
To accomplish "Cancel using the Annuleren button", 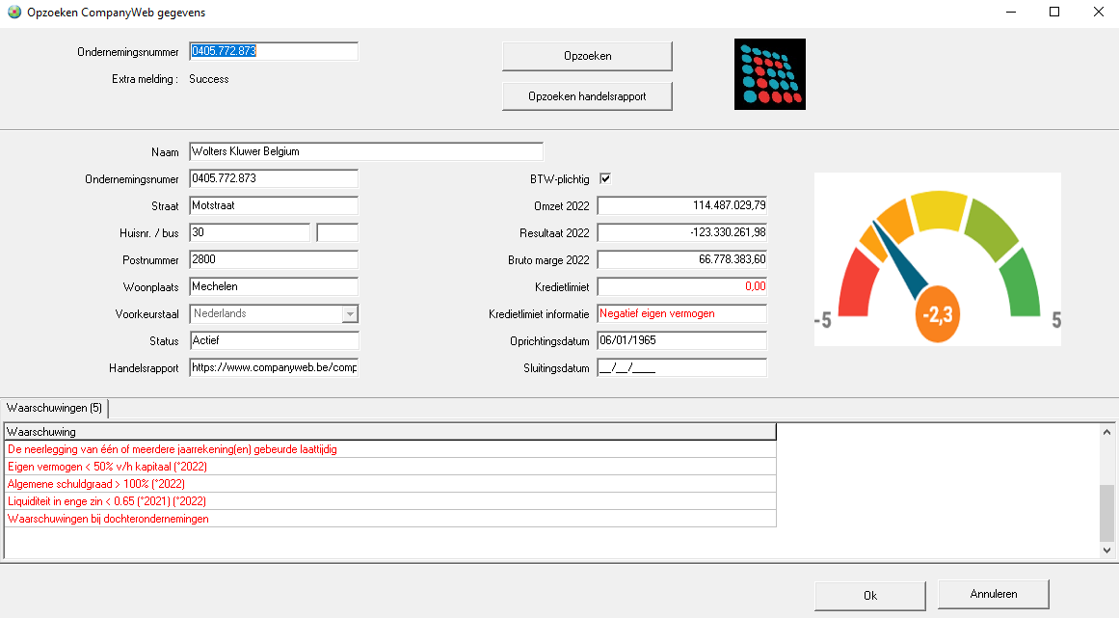I will pos(993,594).
